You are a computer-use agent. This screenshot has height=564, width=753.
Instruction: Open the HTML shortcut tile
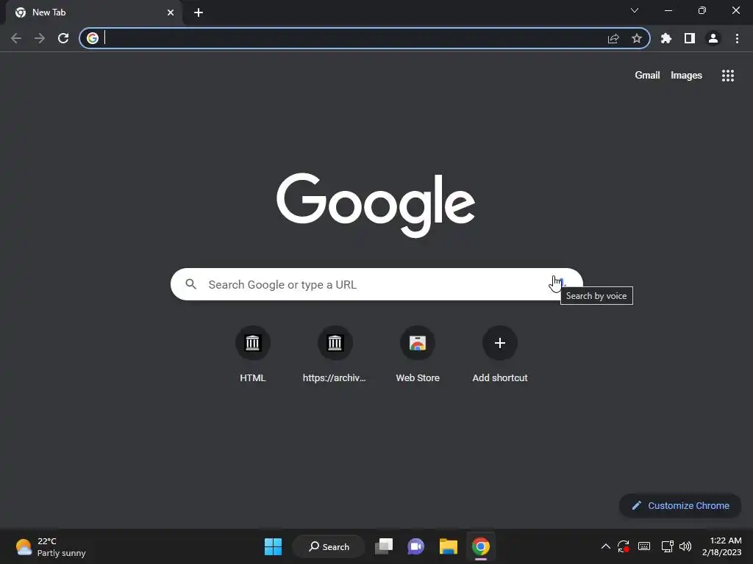[x=253, y=355]
